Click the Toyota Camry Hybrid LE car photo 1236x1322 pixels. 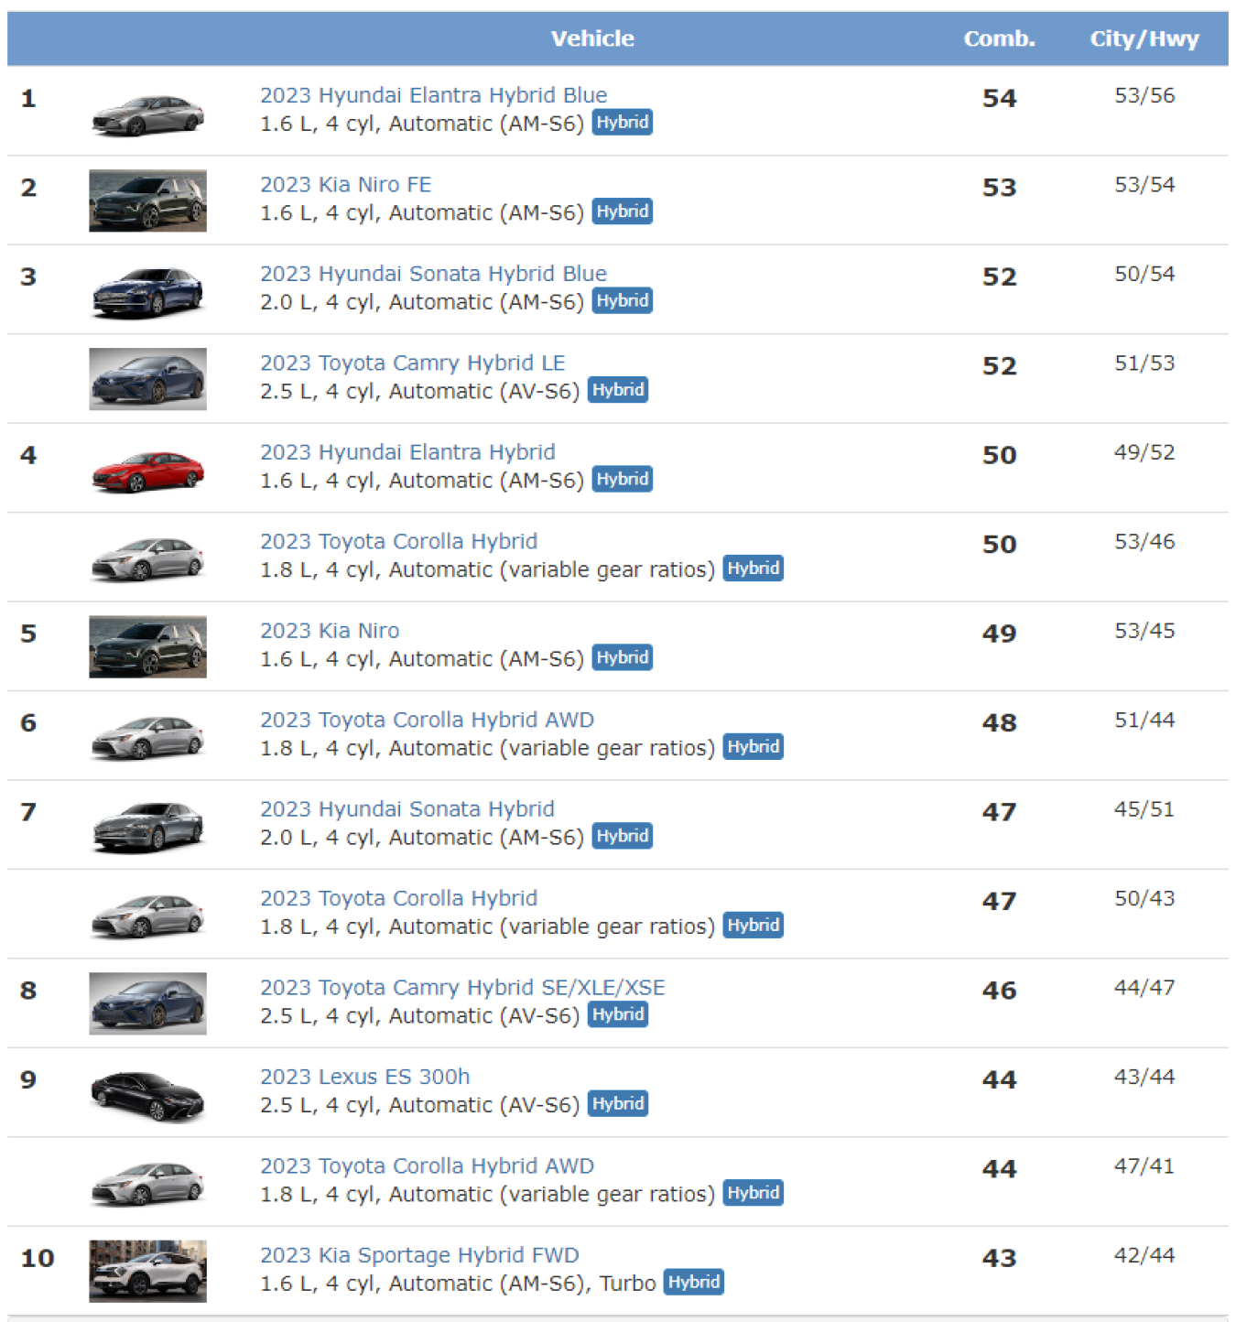point(147,379)
